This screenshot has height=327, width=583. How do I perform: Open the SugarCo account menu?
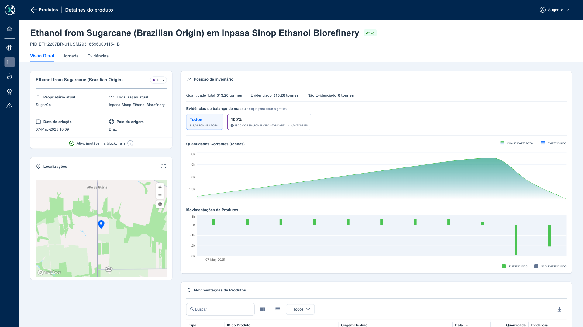[554, 10]
